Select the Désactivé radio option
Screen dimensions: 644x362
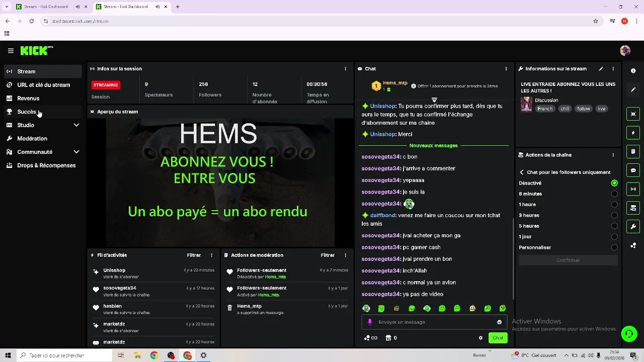coord(614,184)
